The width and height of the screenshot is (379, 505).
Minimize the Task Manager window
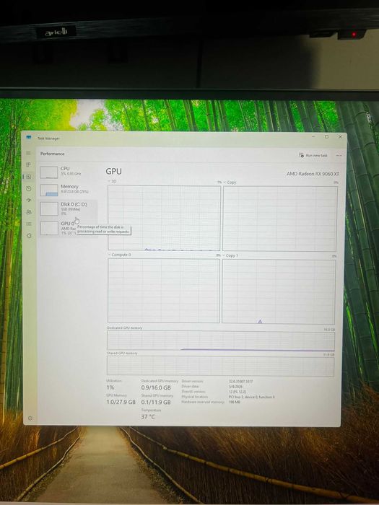click(x=313, y=136)
